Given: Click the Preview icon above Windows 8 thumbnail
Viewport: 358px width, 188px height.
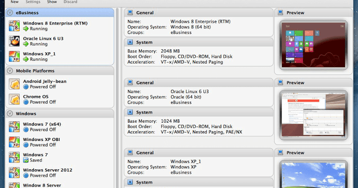Looking at the screenshot, I should coord(281,13).
